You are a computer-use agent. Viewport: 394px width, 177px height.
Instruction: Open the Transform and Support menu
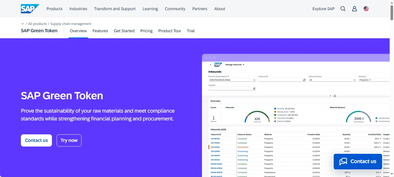115,9
